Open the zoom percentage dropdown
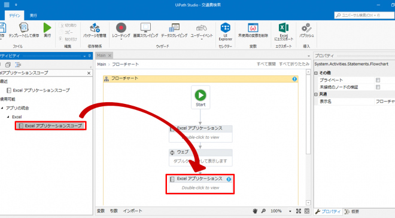Image resolution: width=395 pixels, height=218 pixels. pyautogui.click(x=290, y=211)
